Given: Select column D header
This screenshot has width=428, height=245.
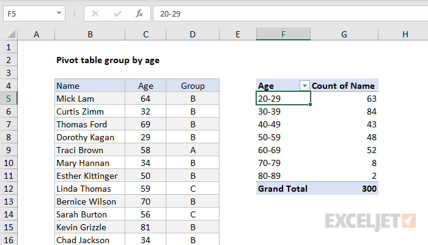Looking at the screenshot, I should (x=193, y=34).
